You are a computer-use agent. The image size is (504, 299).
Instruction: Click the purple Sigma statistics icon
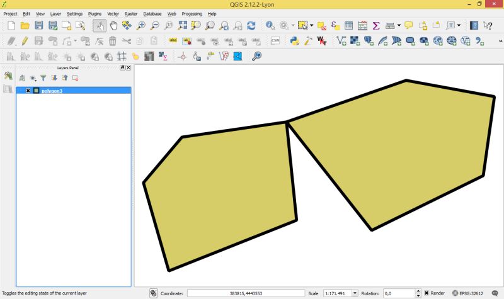click(376, 25)
